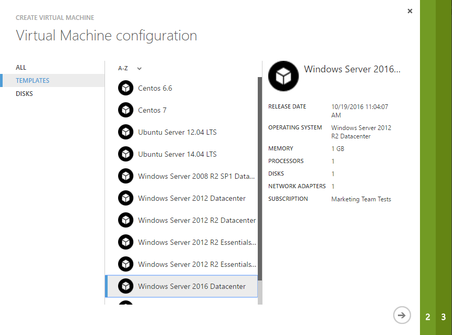Jump to wizard step 2
452x335 pixels.
tap(428, 317)
